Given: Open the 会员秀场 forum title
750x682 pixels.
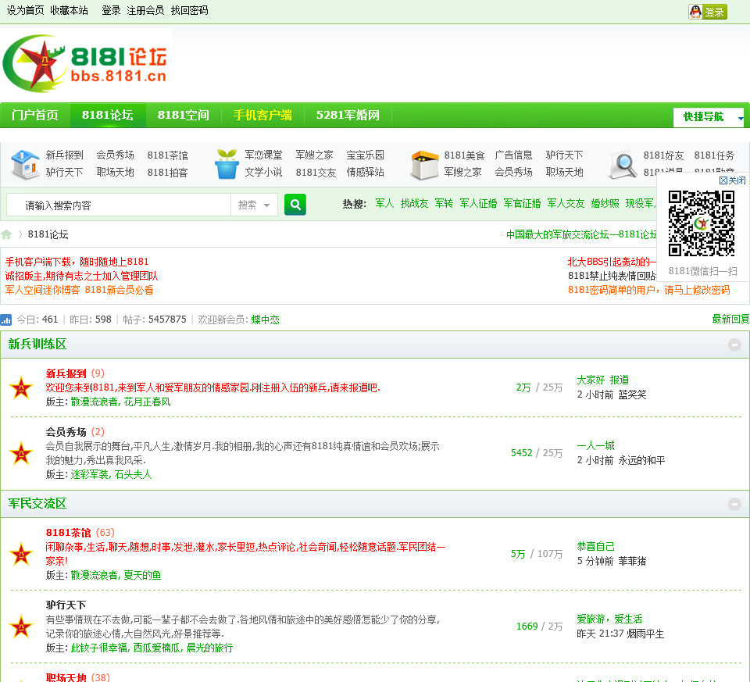Looking at the screenshot, I should (66, 432).
